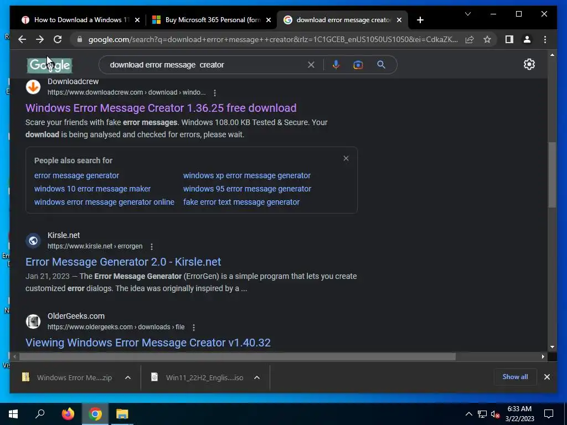Image resolution: width=567 pixels, height=425 pixels.
Task: Search for windows 95 error message generator
Action: pos(247,189)
